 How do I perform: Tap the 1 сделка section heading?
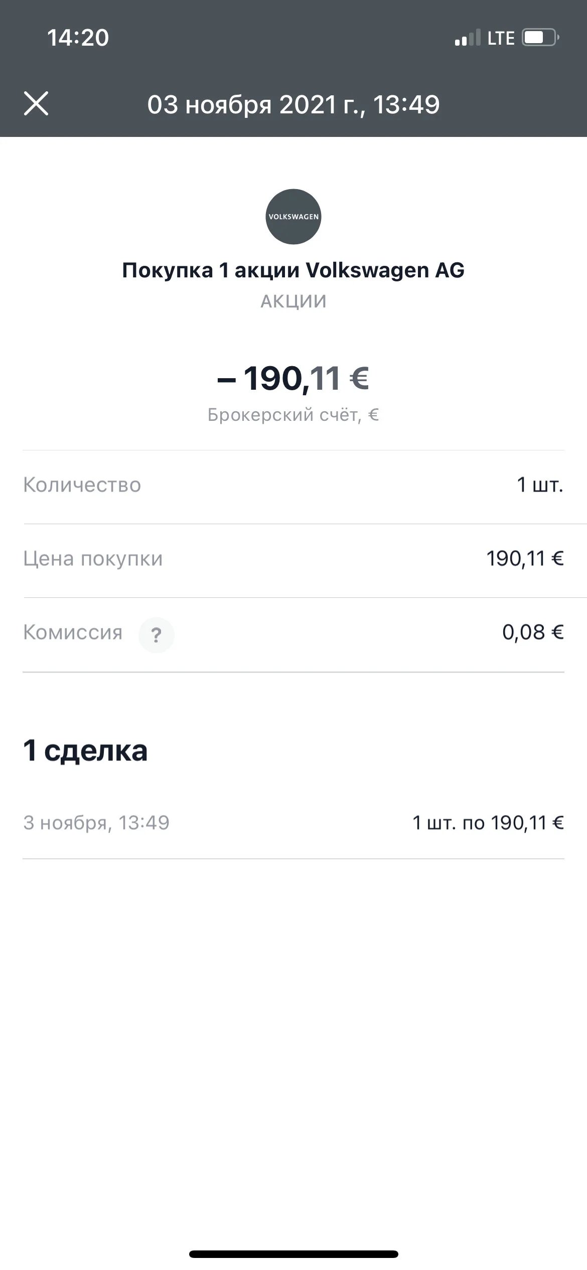[85, 750]
